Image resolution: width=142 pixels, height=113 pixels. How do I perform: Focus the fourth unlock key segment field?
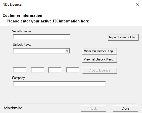(73, 70)
